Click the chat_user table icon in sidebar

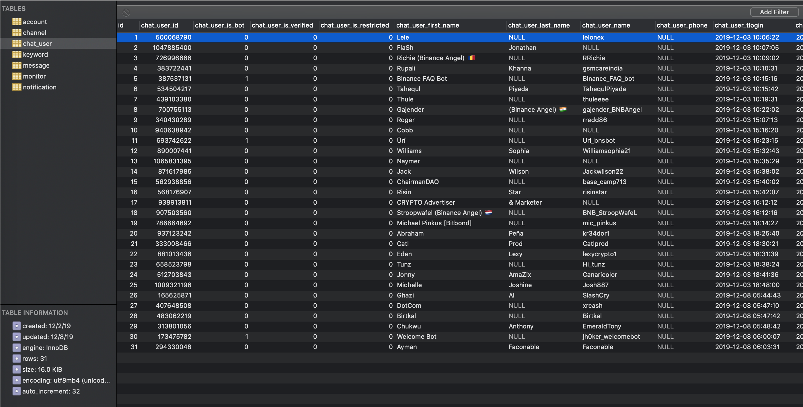(x=17, y=43)
